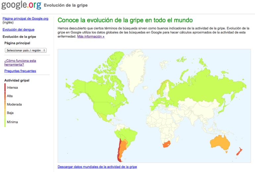The width and height of the screenshot is (255, 172).
Task: Click the activity color gradient bar
Action: click(5, 105)
